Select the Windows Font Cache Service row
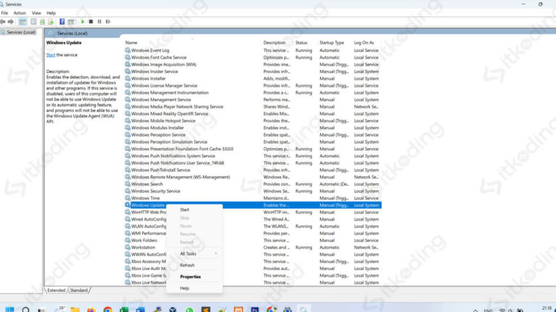This screenshot has height=312, width=556. [x=253, y=57]
